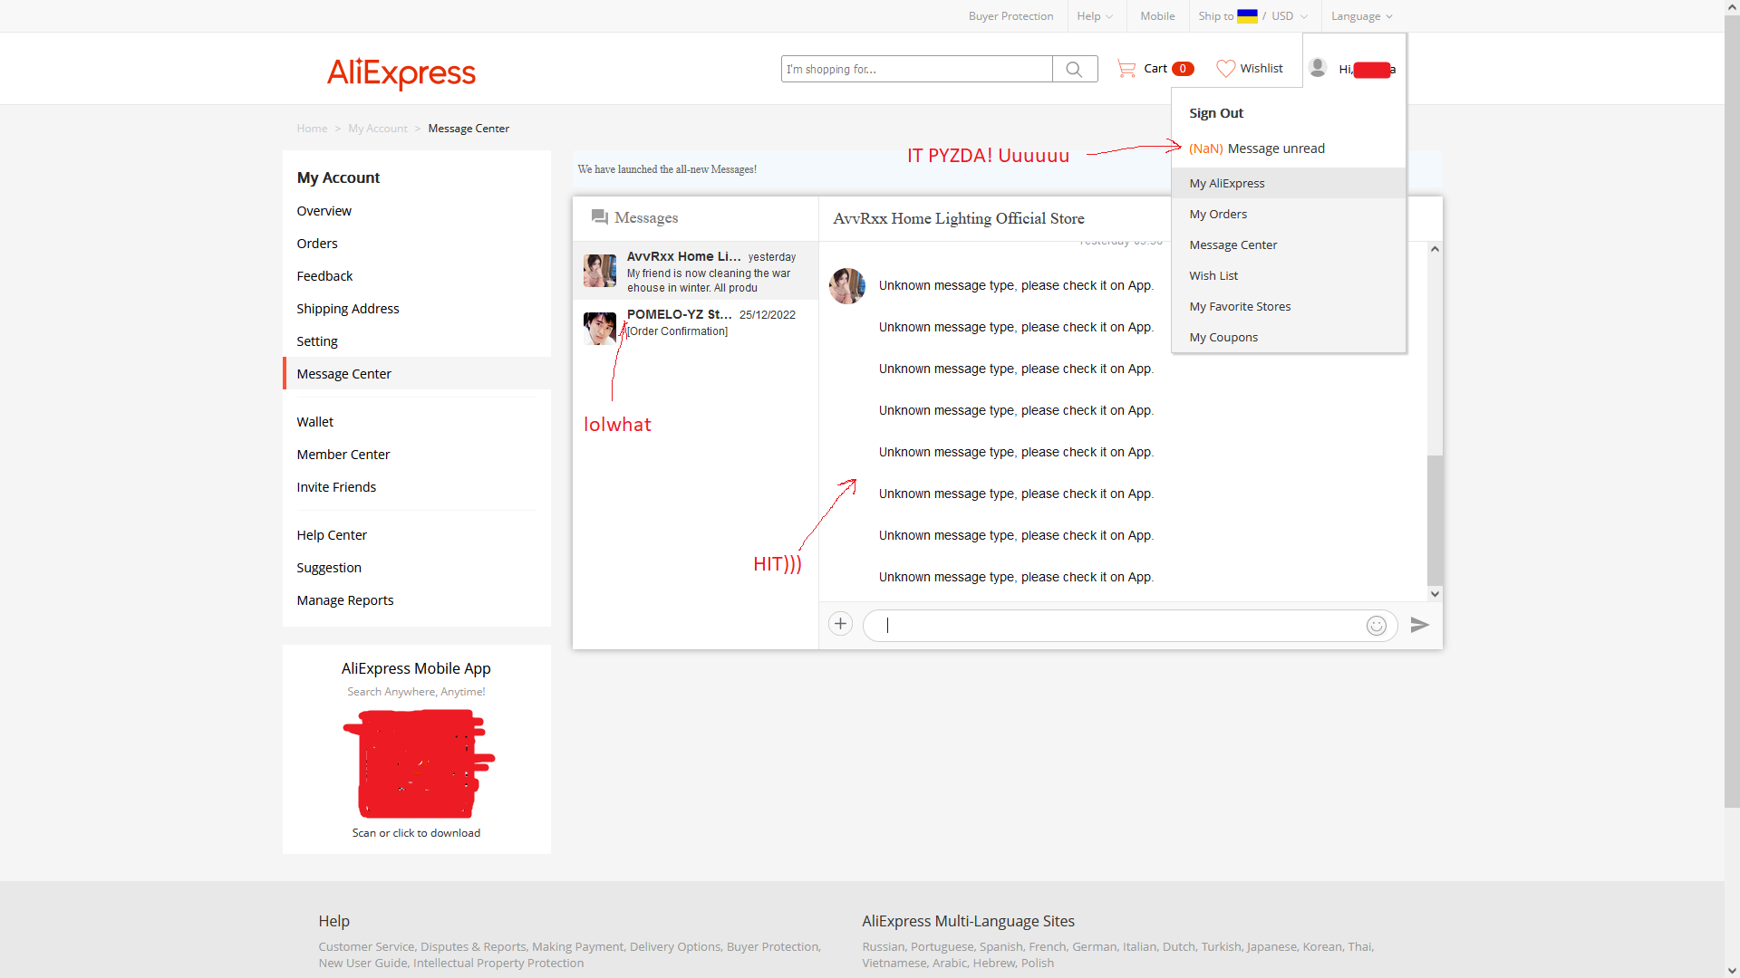
Task: Click the plus attachment icon
Action: (840, 624)
